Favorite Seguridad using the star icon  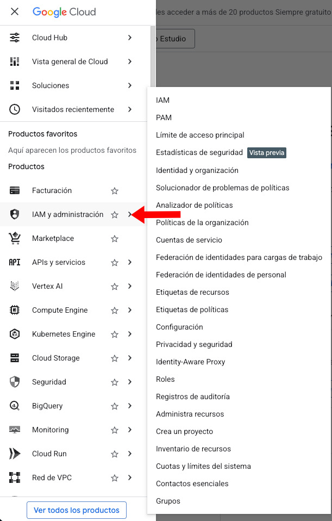114,382
